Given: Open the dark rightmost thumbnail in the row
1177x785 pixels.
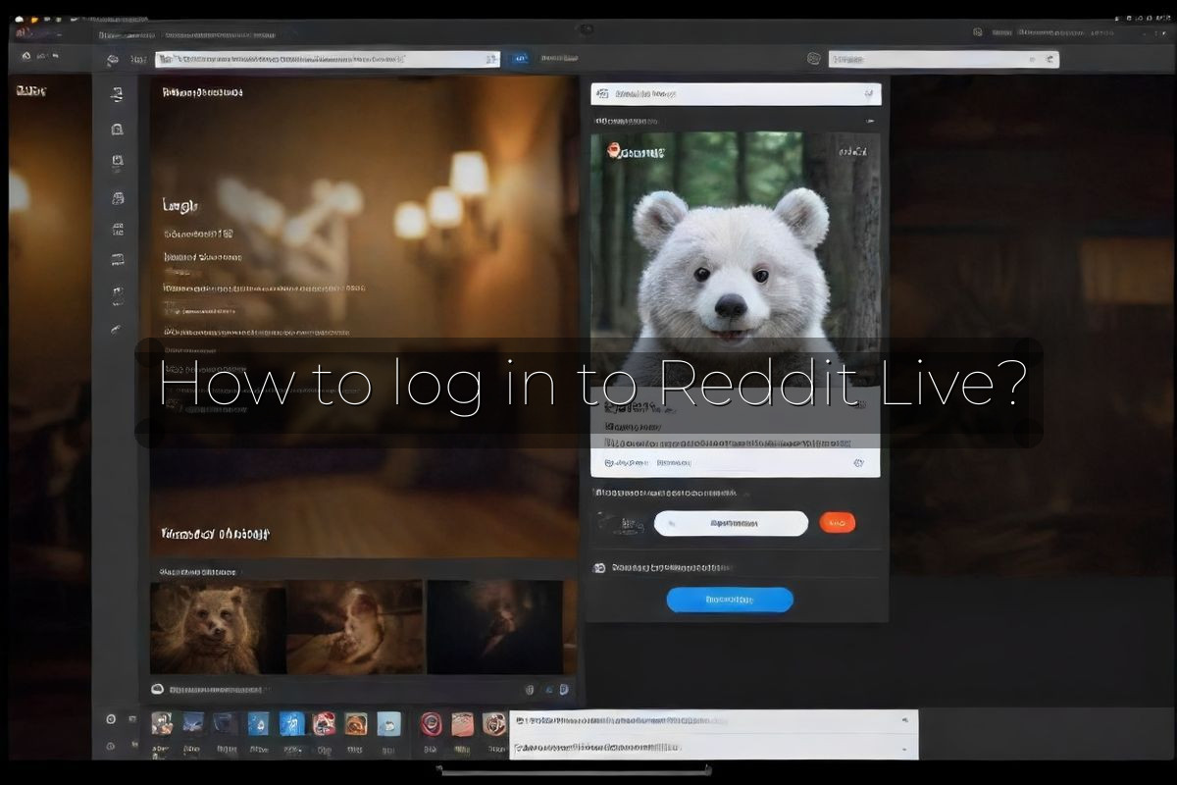Looking at the screenshot, I should (x=495, y=627).
